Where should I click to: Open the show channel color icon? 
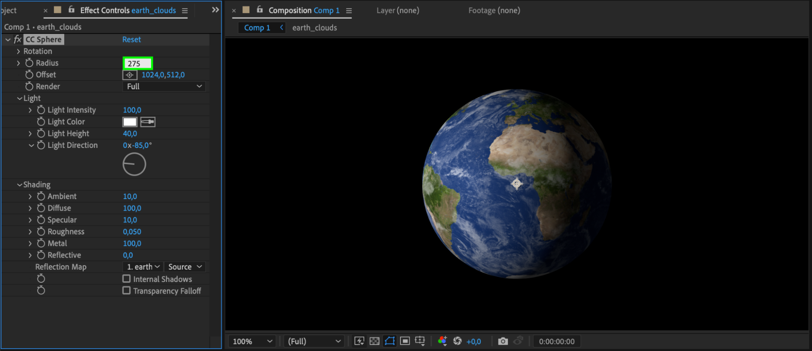pos(442,341)
